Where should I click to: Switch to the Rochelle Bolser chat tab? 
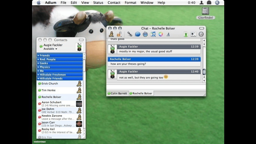tap(141, 93)
